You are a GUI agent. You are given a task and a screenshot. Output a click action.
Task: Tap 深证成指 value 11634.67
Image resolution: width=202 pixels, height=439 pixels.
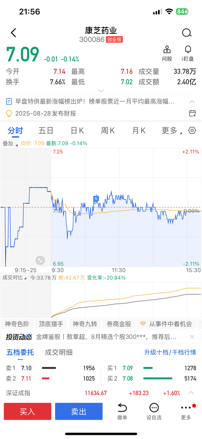[96, 393]
